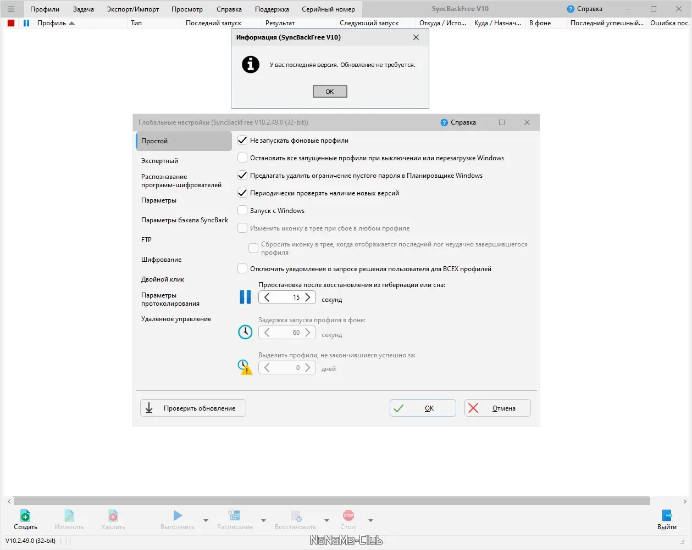
Task: Confirm settings with the OK button
Action: point(423,408)
